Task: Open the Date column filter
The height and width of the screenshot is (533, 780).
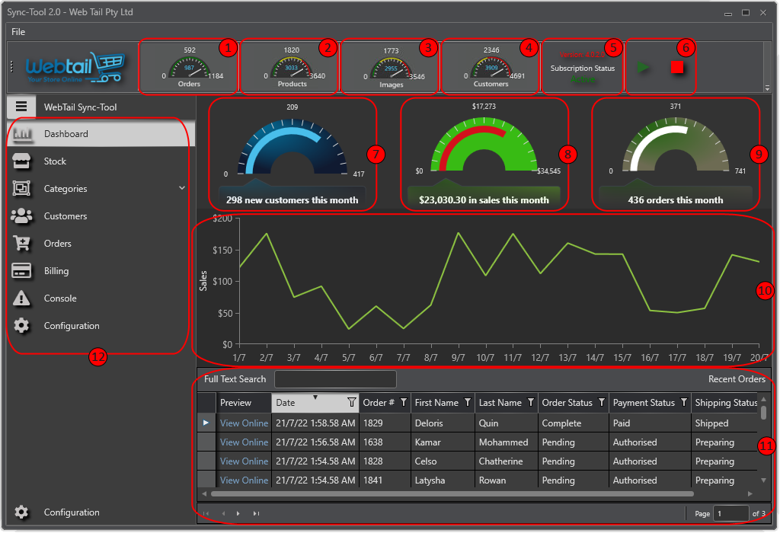Action: click(x=351, y=403)
